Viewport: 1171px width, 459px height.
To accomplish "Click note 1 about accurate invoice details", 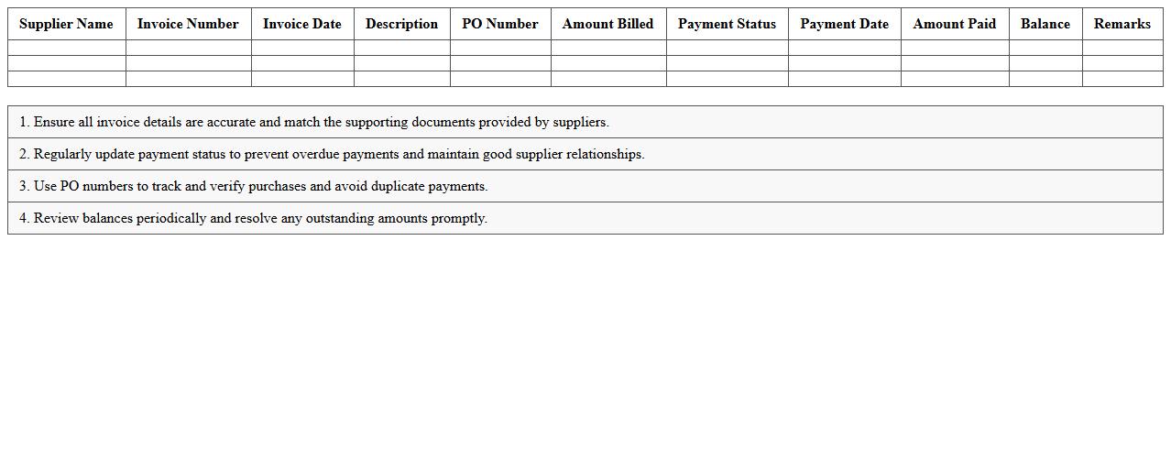I will click(314, 122).
